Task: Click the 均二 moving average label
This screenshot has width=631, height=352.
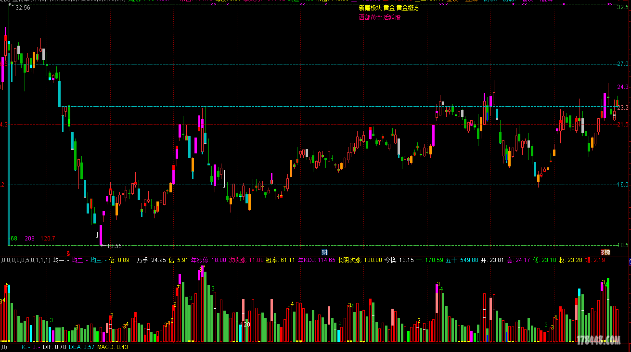Action: (79, 260)
